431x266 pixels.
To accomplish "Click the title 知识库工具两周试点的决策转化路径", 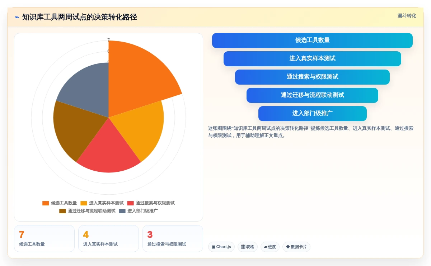I will pyautogui.click(x=79, y=17).
